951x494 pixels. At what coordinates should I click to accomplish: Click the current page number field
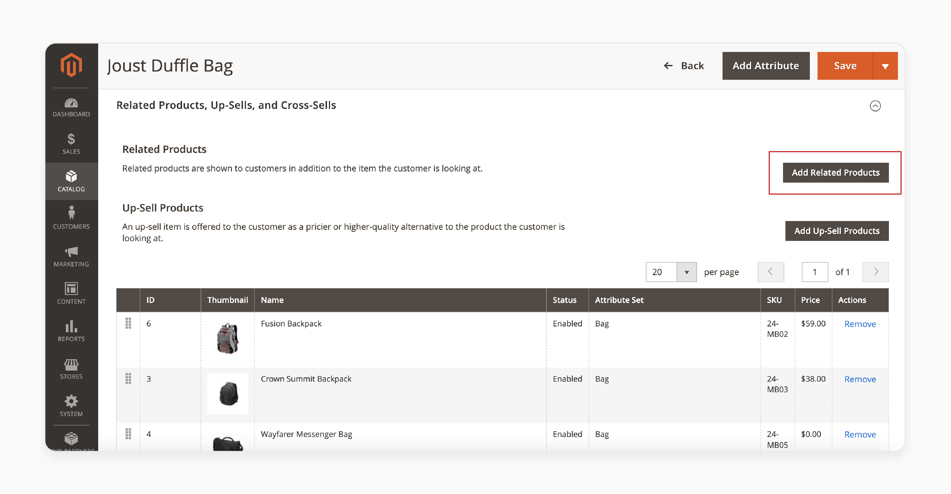[815, 272]
